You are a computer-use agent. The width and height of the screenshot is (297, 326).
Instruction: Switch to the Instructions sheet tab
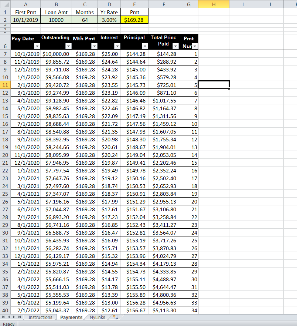(x=40, y=317)
